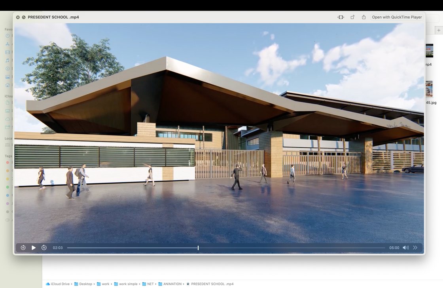Click the 45.jpg file name label

[x=431, y=103]
